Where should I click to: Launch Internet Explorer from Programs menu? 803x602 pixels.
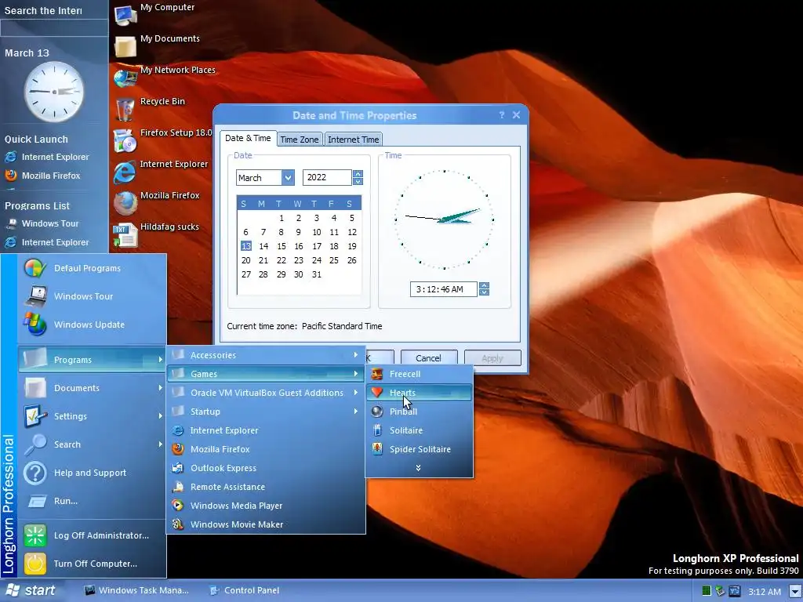(x=266, y=430)
